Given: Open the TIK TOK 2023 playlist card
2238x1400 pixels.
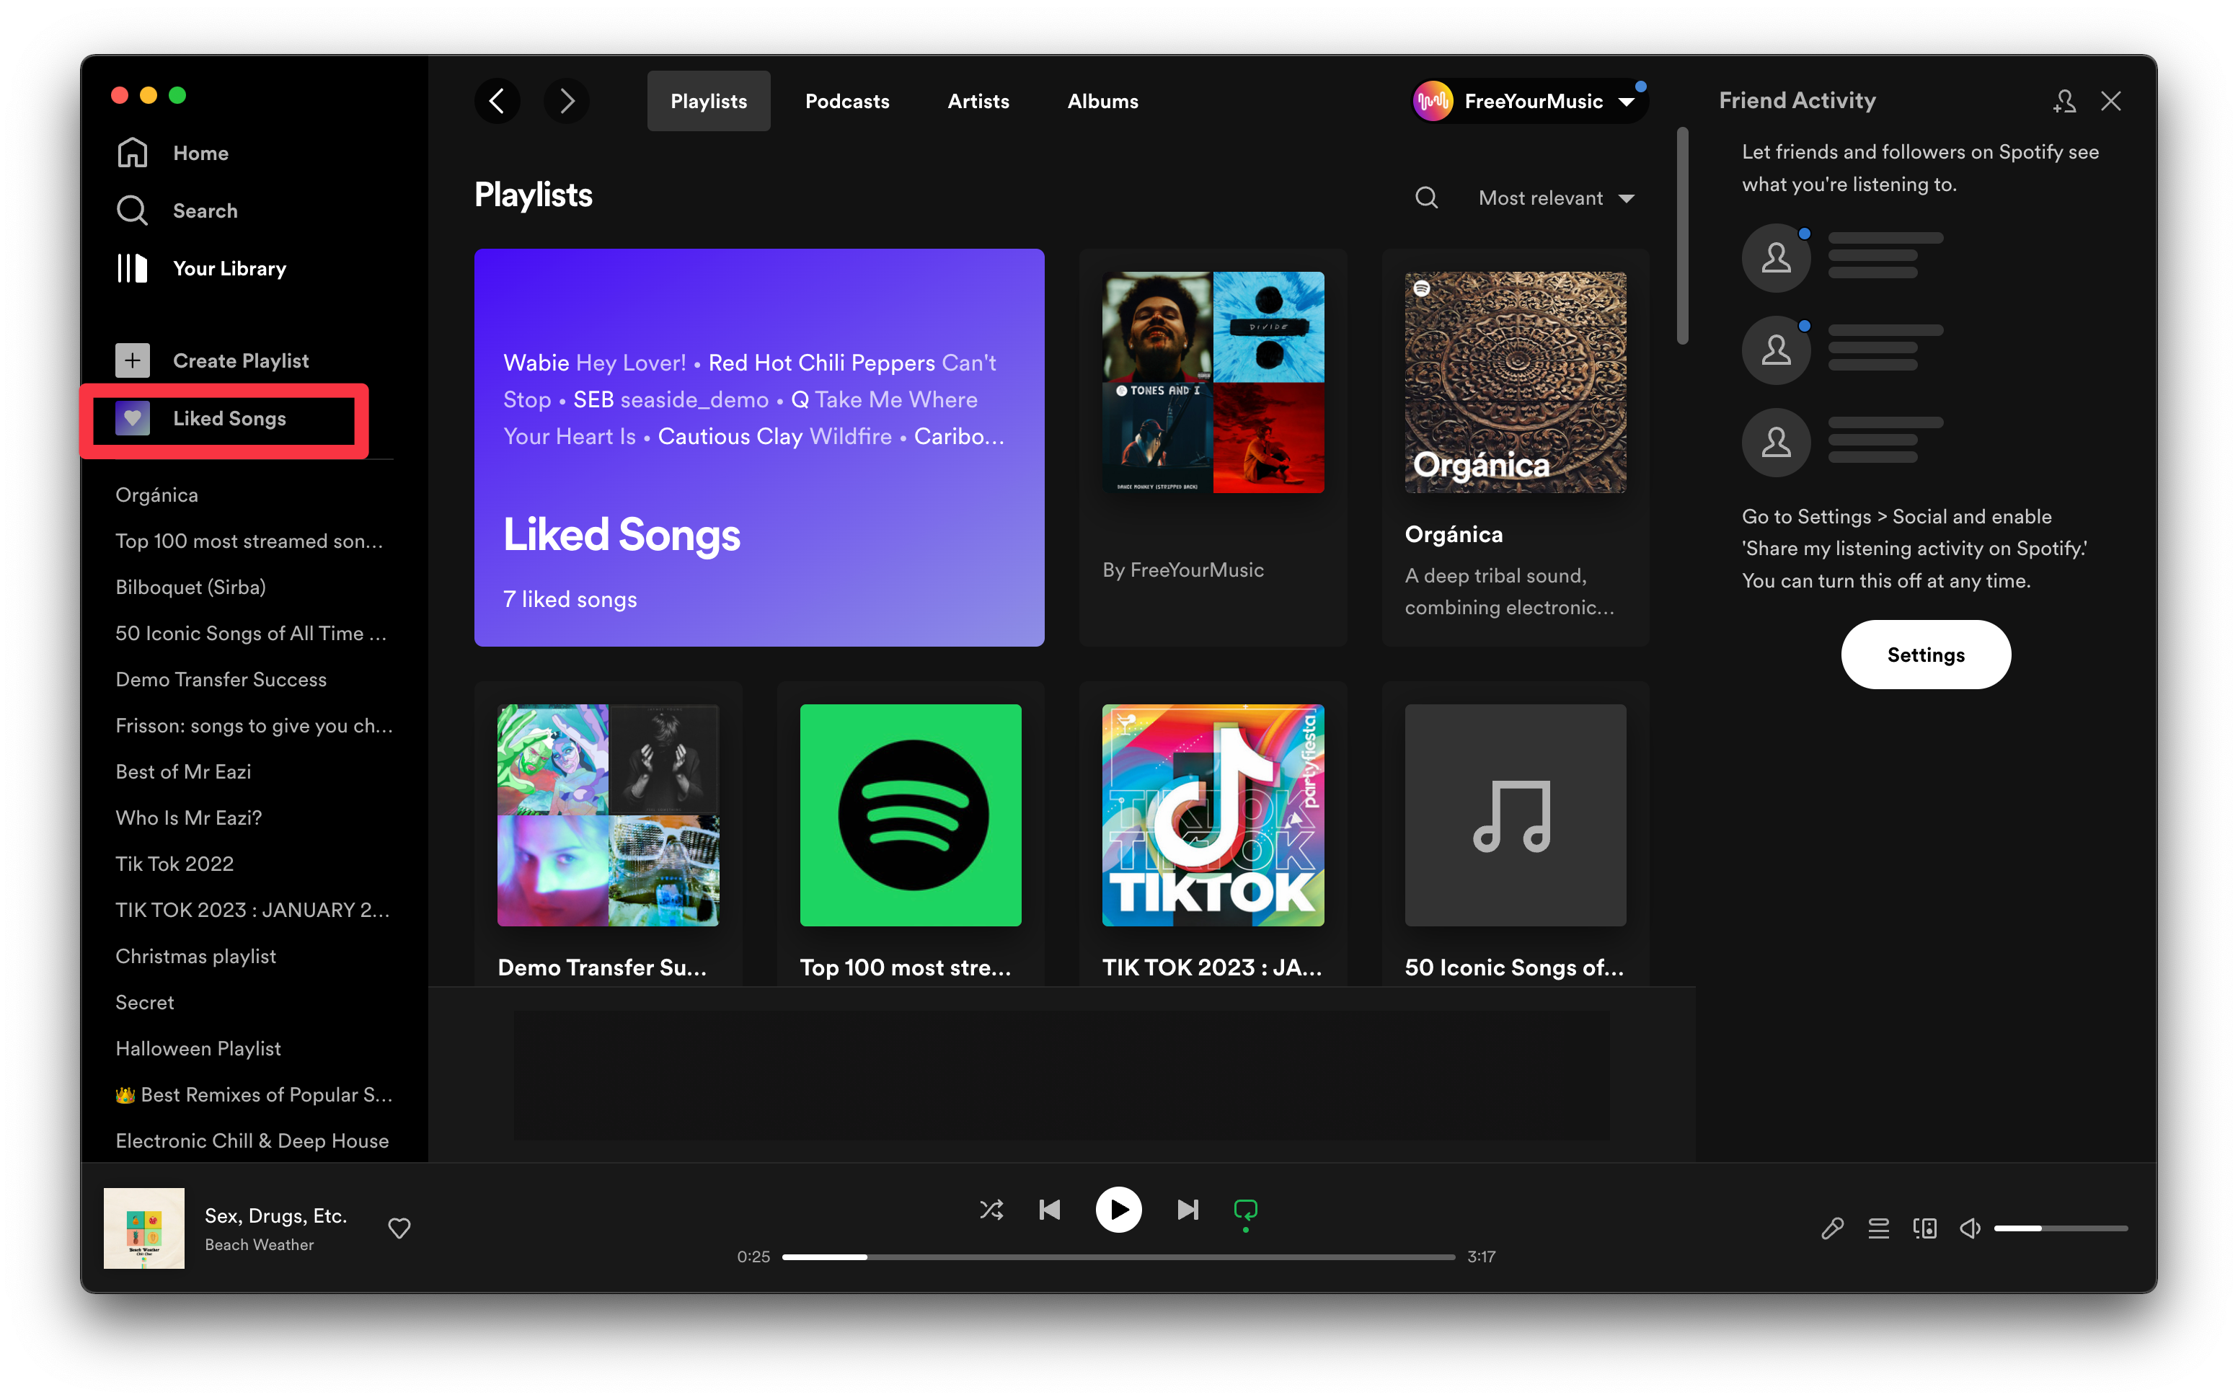Looking at the screenshot, I should coord(1213,833).
